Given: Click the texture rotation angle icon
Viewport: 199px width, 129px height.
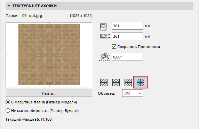Looking at the screenshot, I should tap(104, 57).
